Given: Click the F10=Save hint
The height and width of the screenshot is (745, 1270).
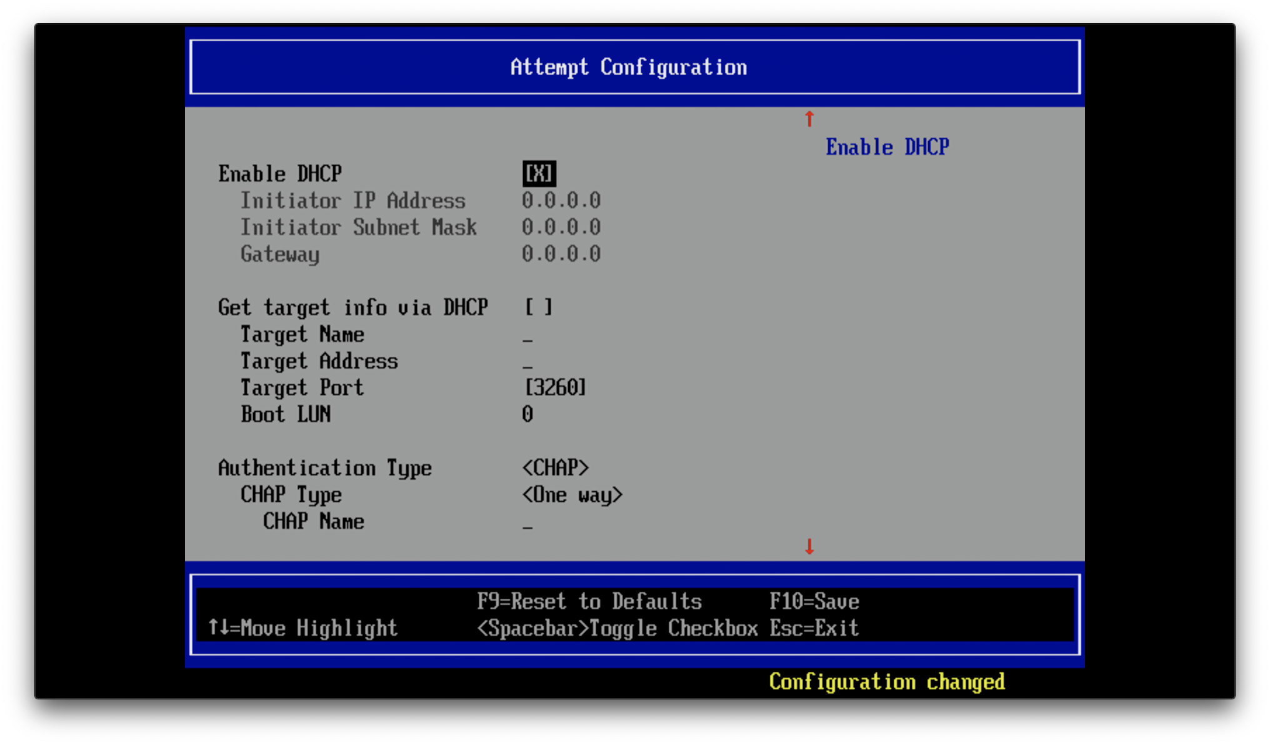Looking at the screenshot, I should pyautogui.click(x=814, y=601).
